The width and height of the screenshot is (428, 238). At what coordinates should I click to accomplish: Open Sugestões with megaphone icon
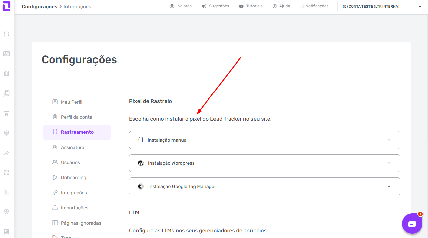216,6
